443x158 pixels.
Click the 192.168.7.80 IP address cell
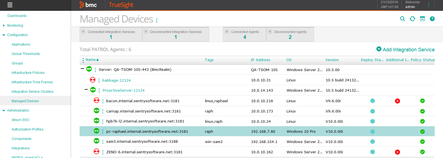(x=263, y=132)
